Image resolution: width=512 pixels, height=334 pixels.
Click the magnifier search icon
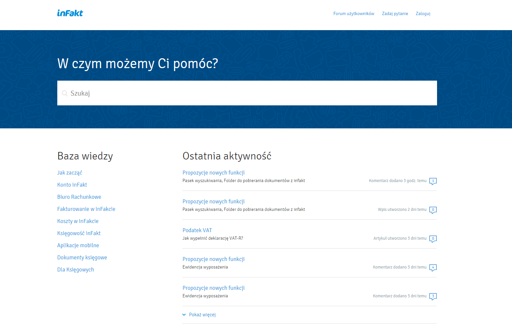[65, 93]
